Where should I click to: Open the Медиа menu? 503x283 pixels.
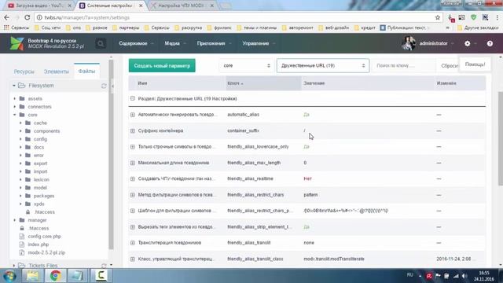(174, 43)
